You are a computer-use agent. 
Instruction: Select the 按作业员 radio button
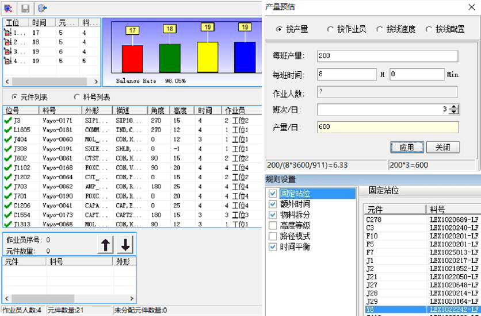(330, 29)
